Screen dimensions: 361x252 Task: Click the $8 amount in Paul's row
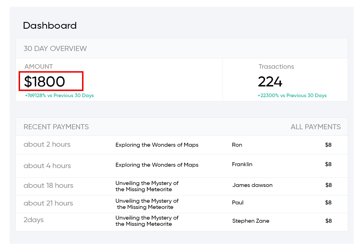[x=328, y=203]
